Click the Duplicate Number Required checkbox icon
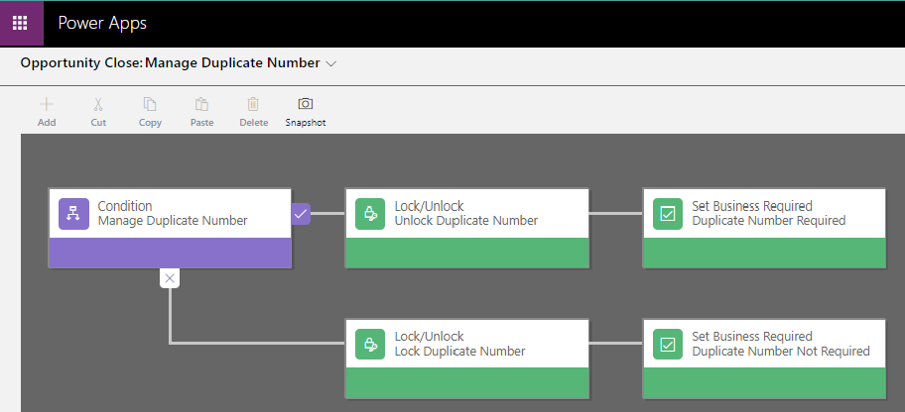The width and height of the screenshot is (905, 412). (x=667, y=214)
